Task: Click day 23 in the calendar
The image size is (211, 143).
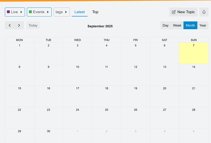Action: 48,117
